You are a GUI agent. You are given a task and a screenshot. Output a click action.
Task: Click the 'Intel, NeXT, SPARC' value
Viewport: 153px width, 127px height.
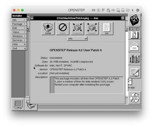[61, 66]
